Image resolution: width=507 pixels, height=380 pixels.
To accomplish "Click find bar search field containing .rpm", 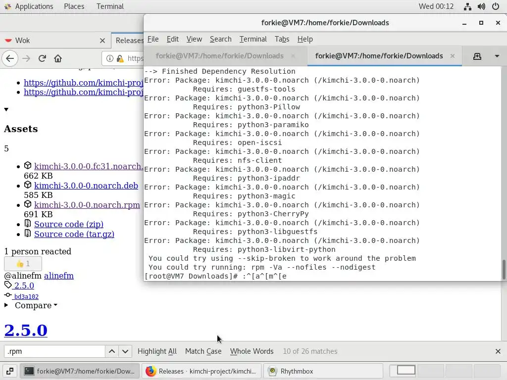I will (54, 351).
